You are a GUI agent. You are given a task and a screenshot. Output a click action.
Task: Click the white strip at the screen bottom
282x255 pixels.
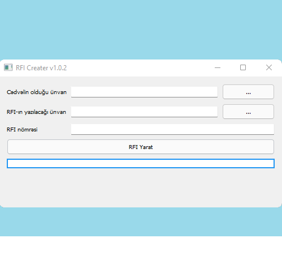[x=141, y=245]
